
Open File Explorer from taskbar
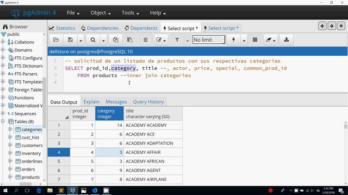click(50, 190)
